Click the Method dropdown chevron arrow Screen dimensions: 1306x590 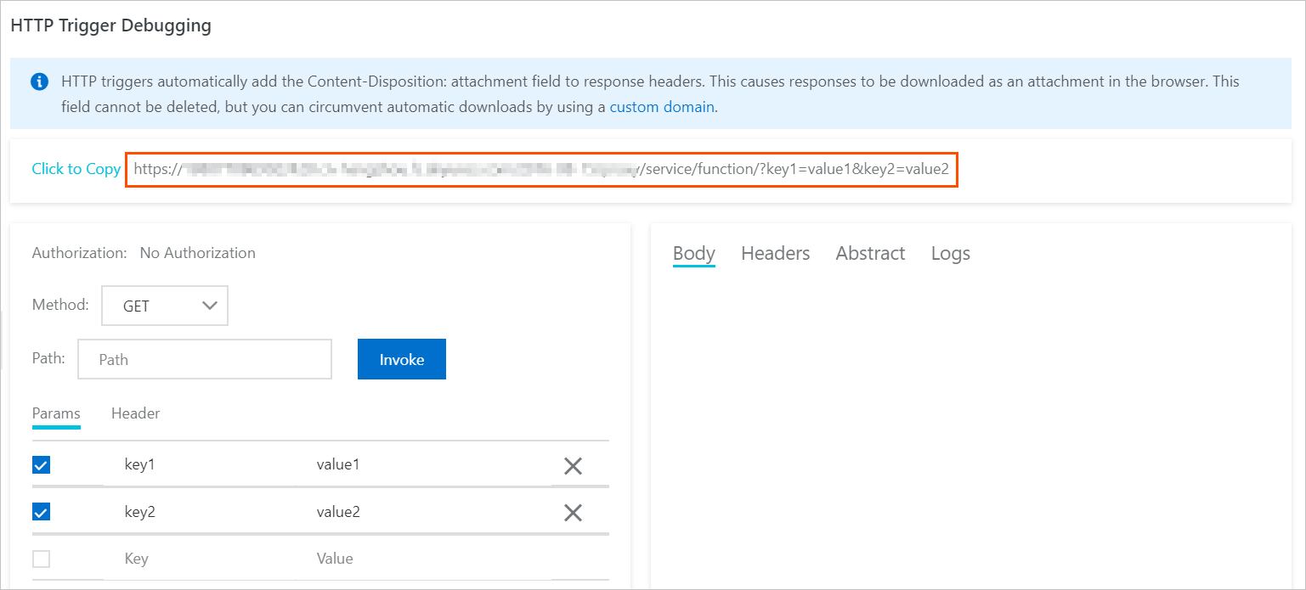pyautogui.click(x=210, y=306)
